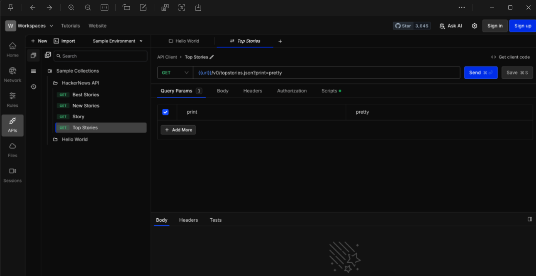Open the Sessions section

tap(12, 175)
